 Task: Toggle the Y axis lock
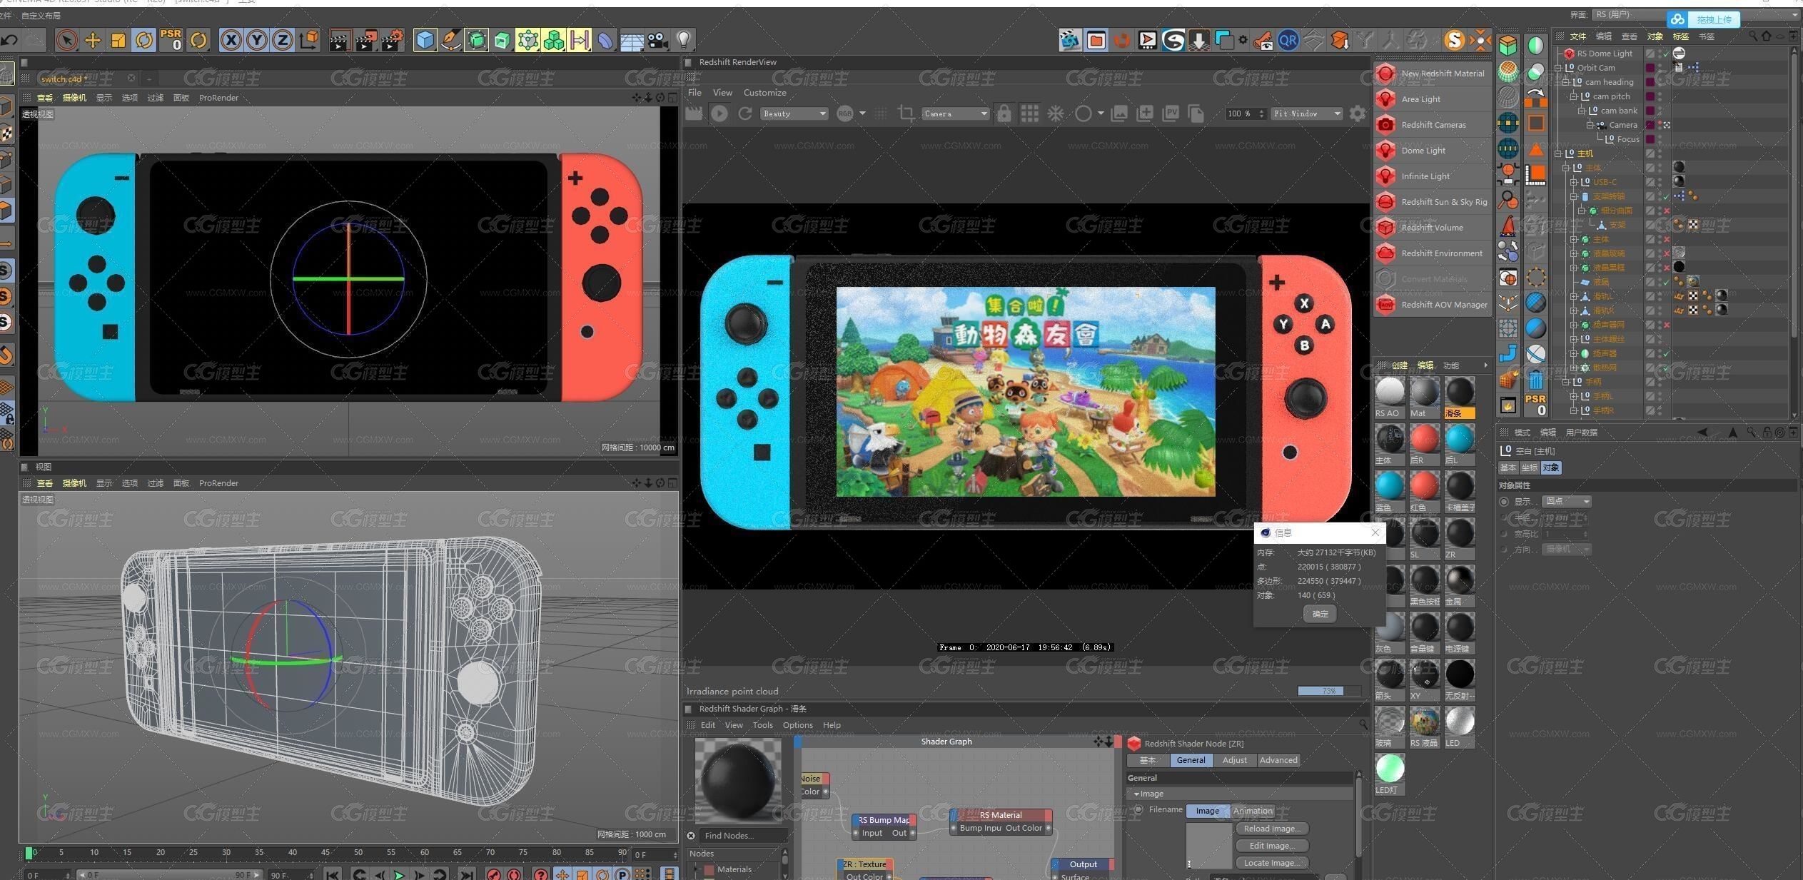[x=257, y=40]
